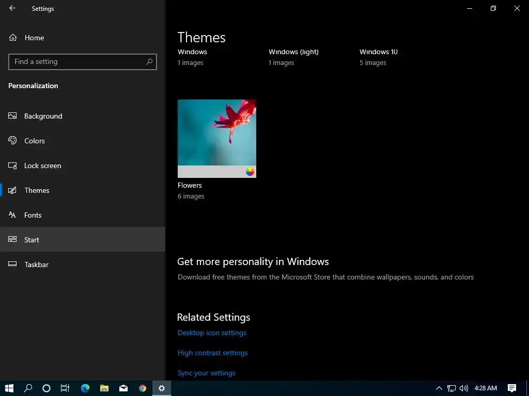Click the Flowers theme name
This screenshot has height=396, width=529.
tap(190, 185)
